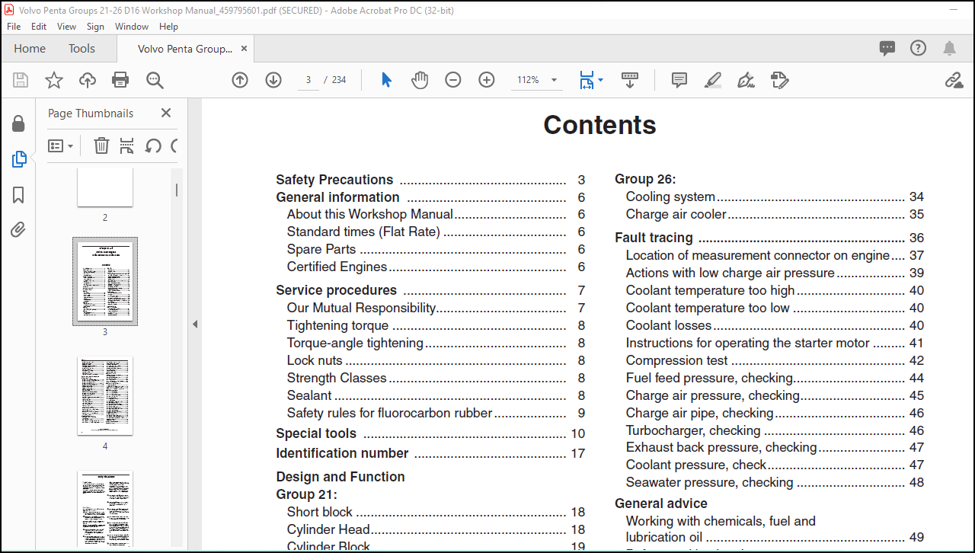975x553 pixels.
Task: Expand the fit page options arrow
Action: click(x=600, y=80)
